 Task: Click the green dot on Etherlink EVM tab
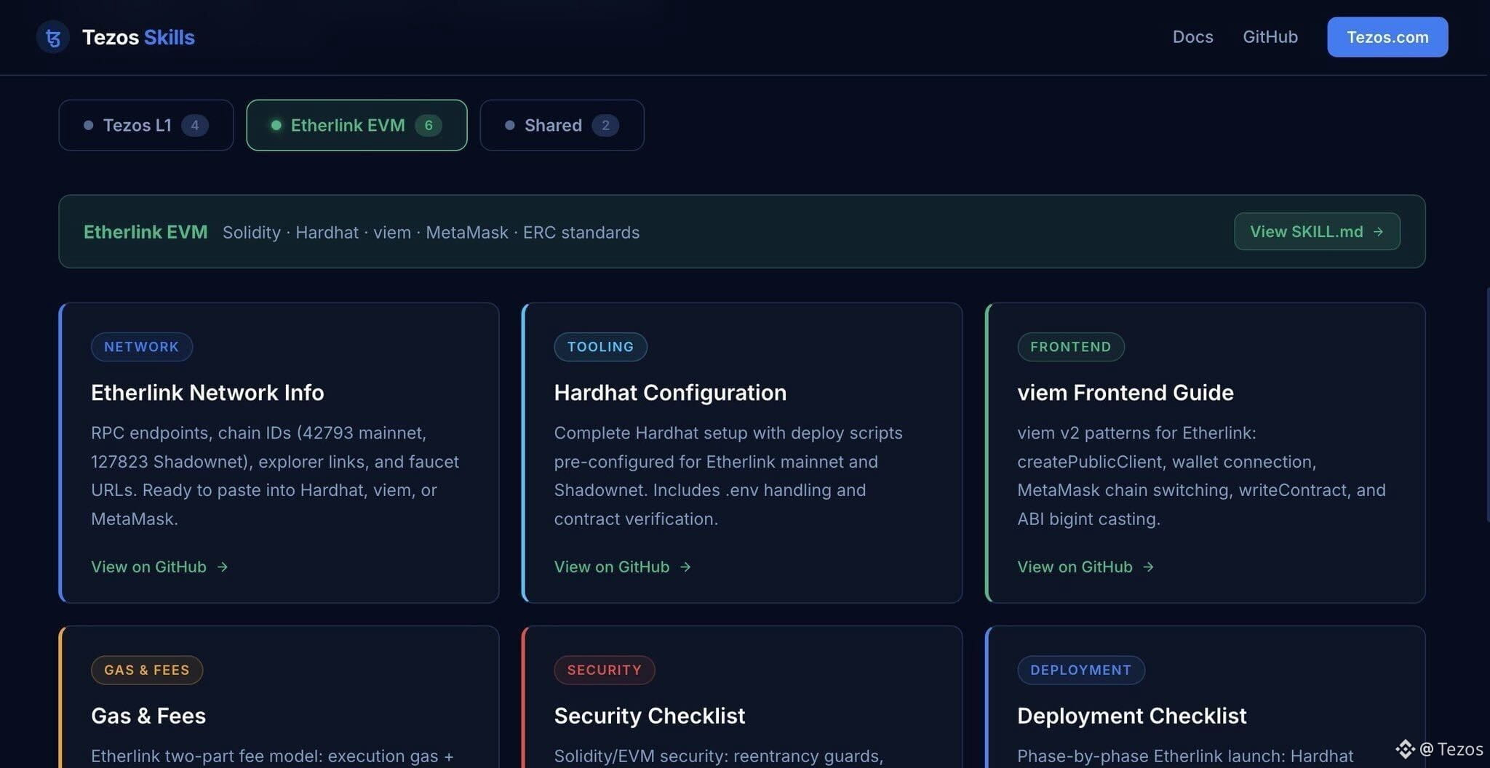276,125
